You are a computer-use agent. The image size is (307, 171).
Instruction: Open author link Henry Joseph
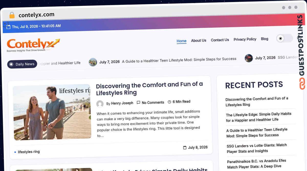point(122,103)
